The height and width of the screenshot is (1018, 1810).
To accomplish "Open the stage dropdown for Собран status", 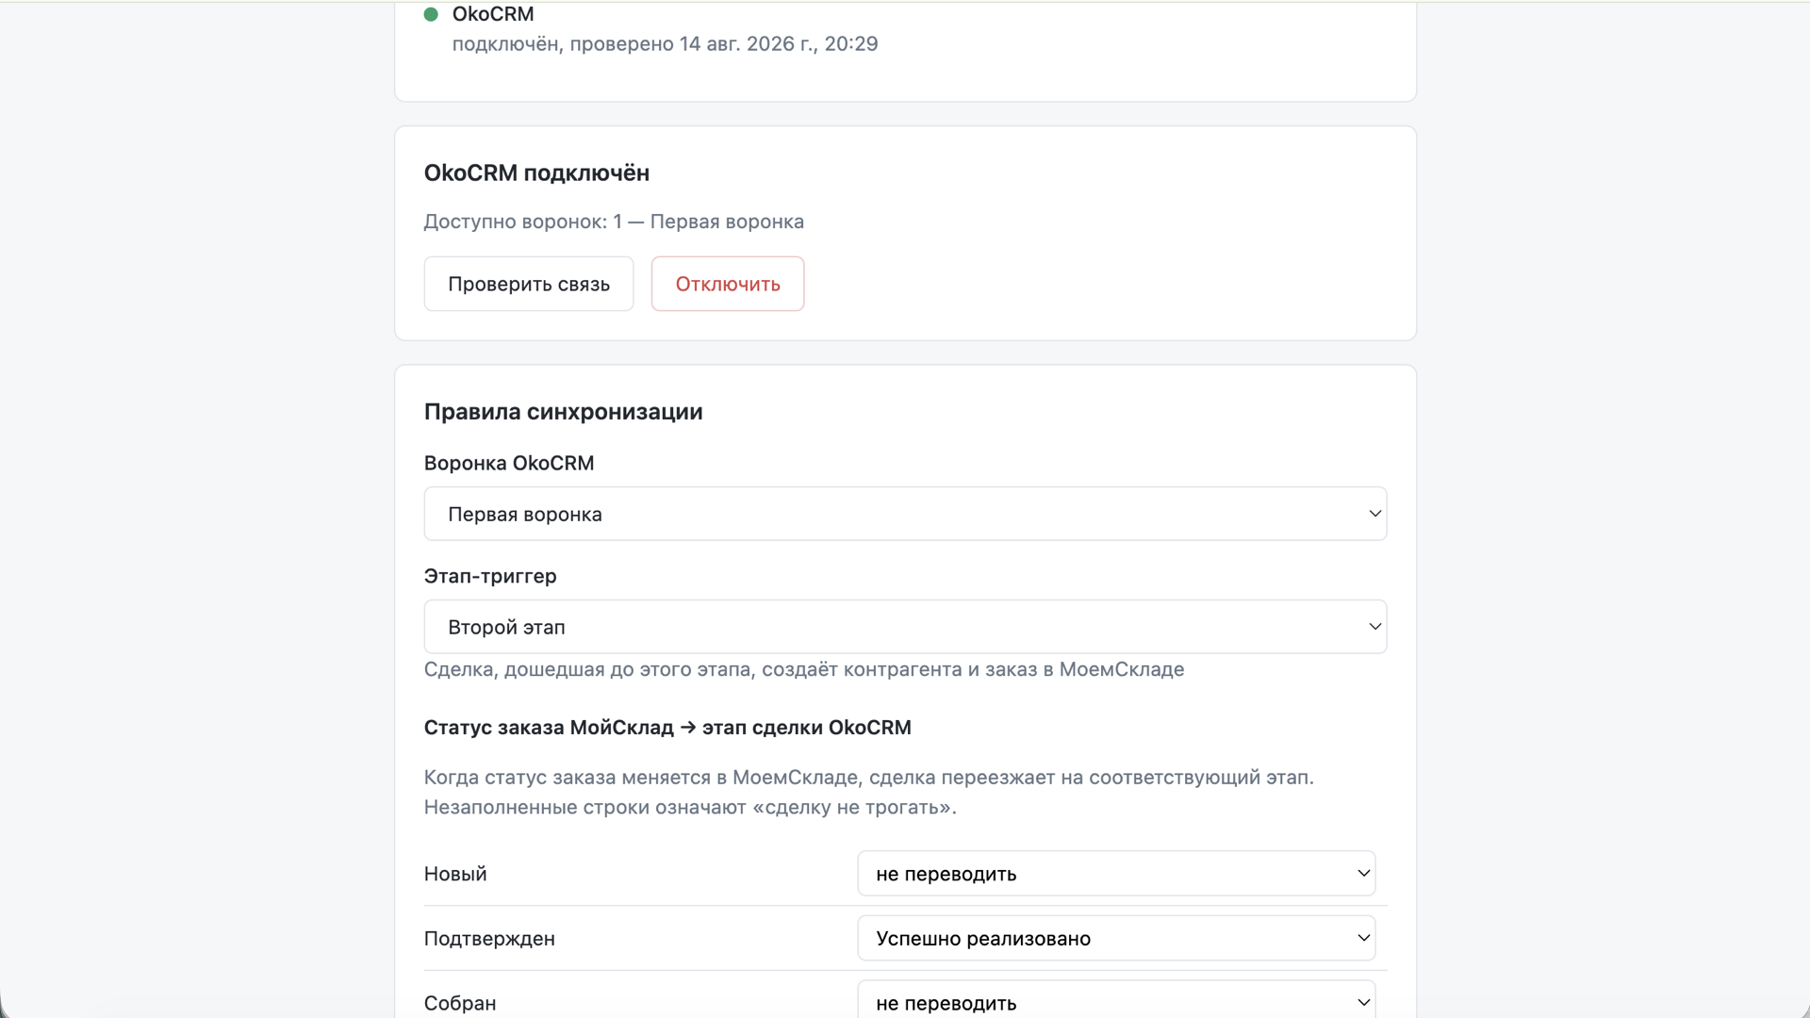I will pyautogui.click(x=1116, y=1001).
